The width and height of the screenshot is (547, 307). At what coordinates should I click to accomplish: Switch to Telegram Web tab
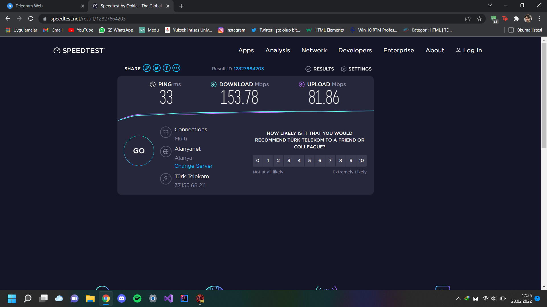(45, 6)
